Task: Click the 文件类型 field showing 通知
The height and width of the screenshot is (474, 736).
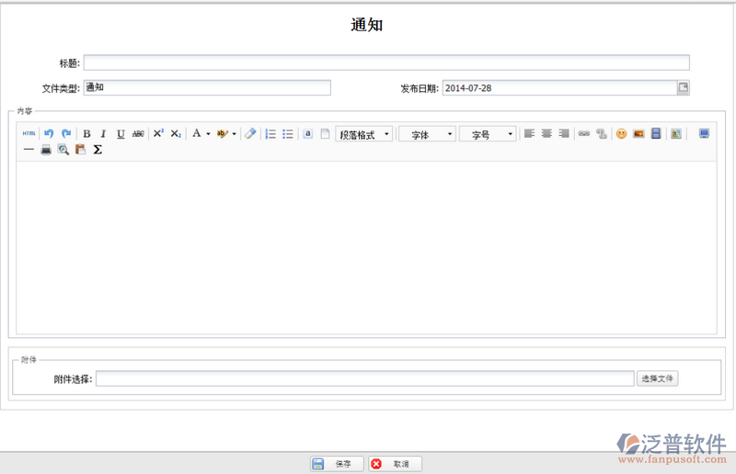Action: tap(208, 87)
